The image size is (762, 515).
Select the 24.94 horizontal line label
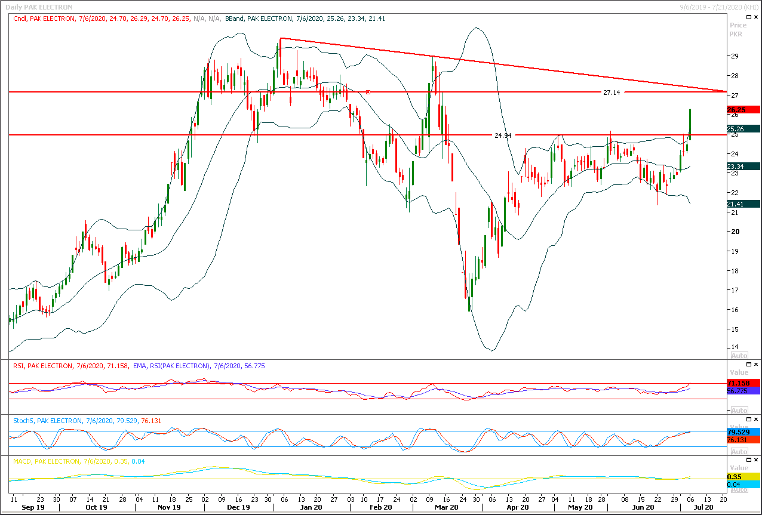(503, 135)
